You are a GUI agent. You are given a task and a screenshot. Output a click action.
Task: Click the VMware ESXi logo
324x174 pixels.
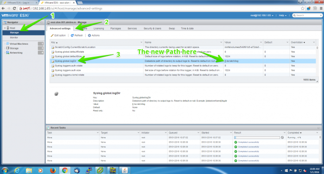coord(15,15)
